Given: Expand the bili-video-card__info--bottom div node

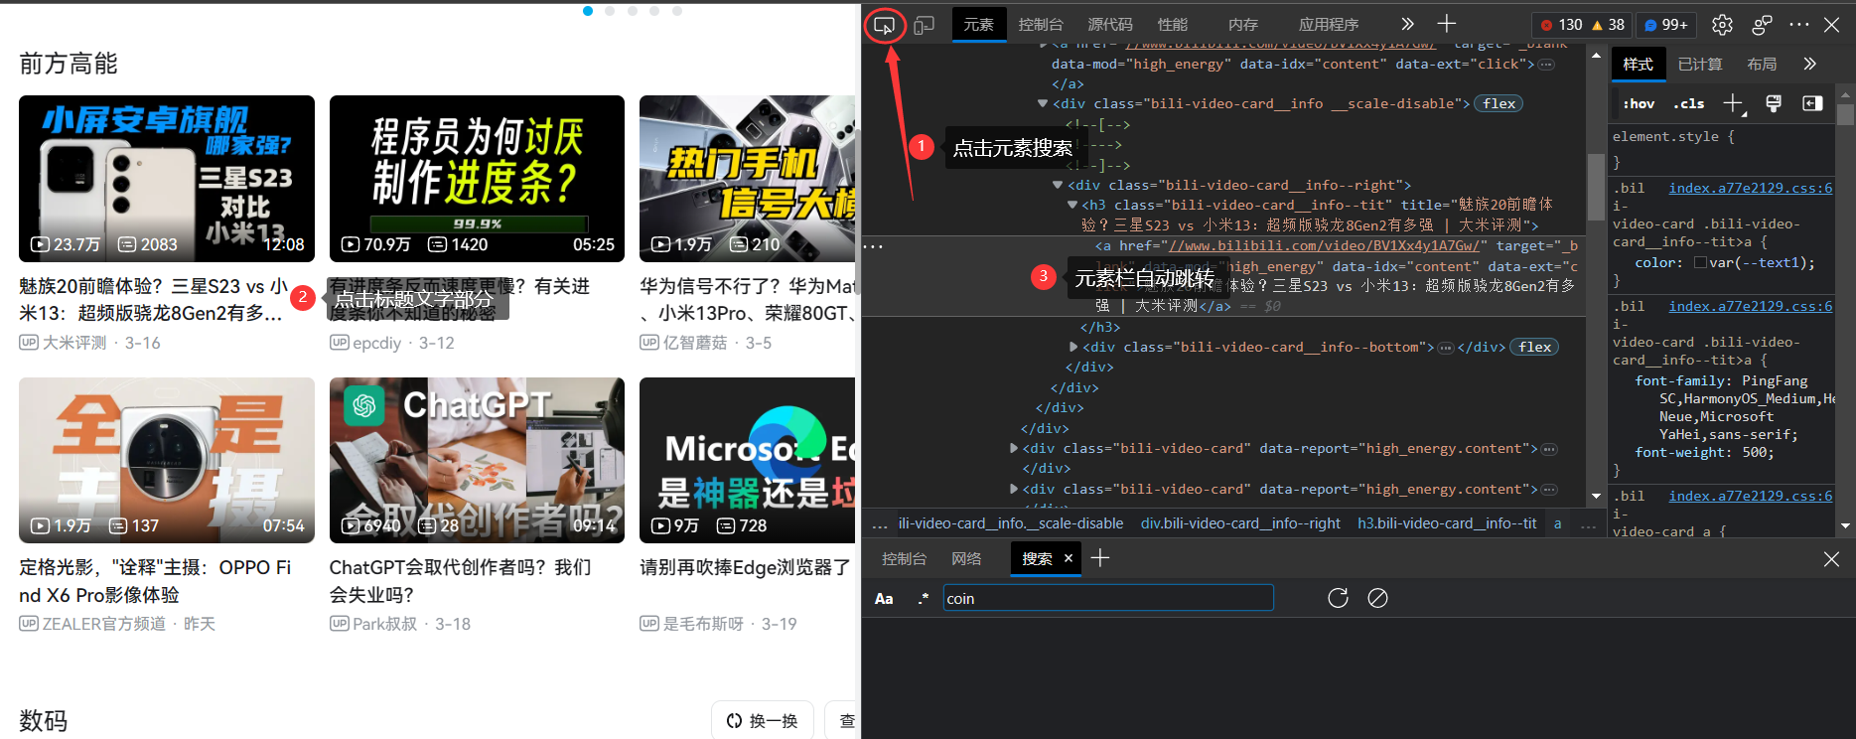Looking at the screenshot, I should pyautogui.click(x=1073, y=348).
